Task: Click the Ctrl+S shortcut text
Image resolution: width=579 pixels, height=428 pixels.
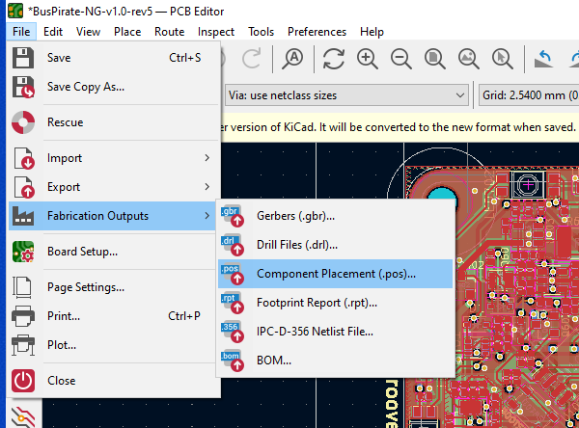Action: [184, 58]
